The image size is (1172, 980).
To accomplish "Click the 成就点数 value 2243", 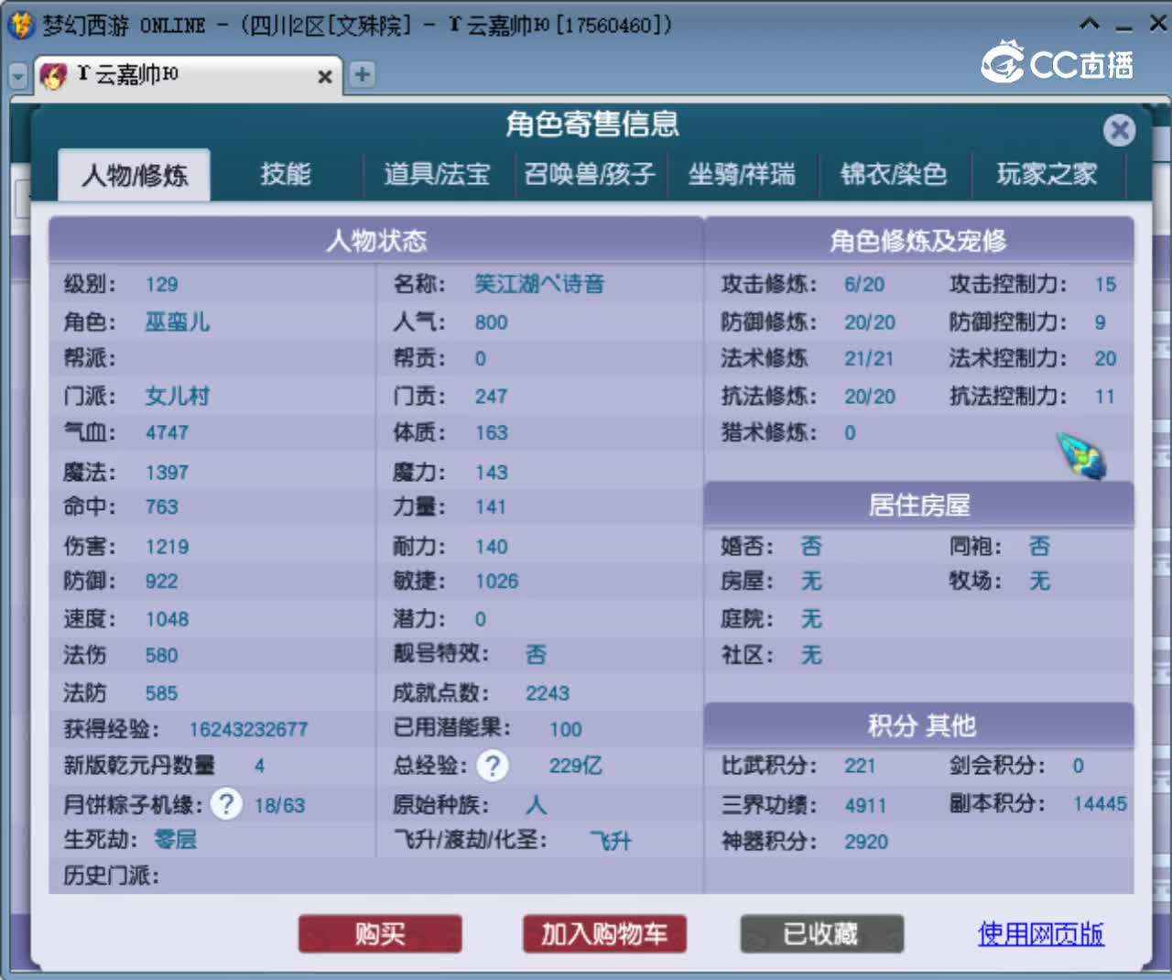I will [x=548, y=693].
